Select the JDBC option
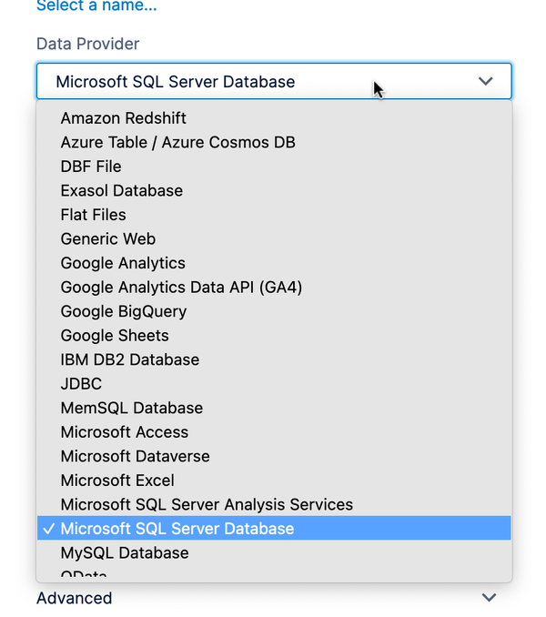The image size is (546, 617). click(x=274, y=384)
